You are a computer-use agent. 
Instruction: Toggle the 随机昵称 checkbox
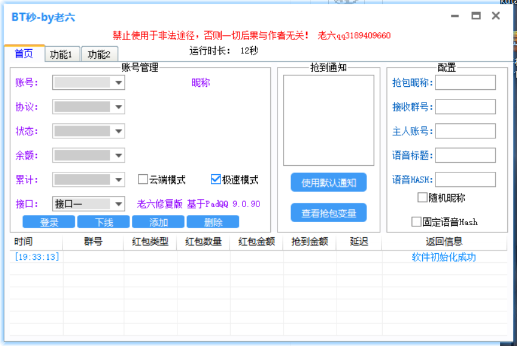[x=423, y=197]
